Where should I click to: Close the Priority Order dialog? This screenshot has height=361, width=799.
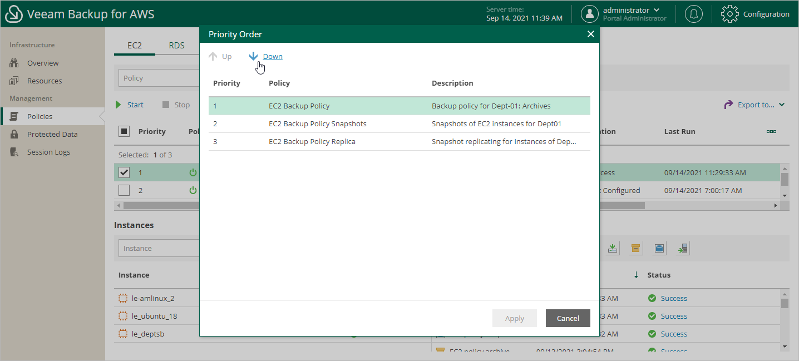pyautogui.click(x=590, y=34)
